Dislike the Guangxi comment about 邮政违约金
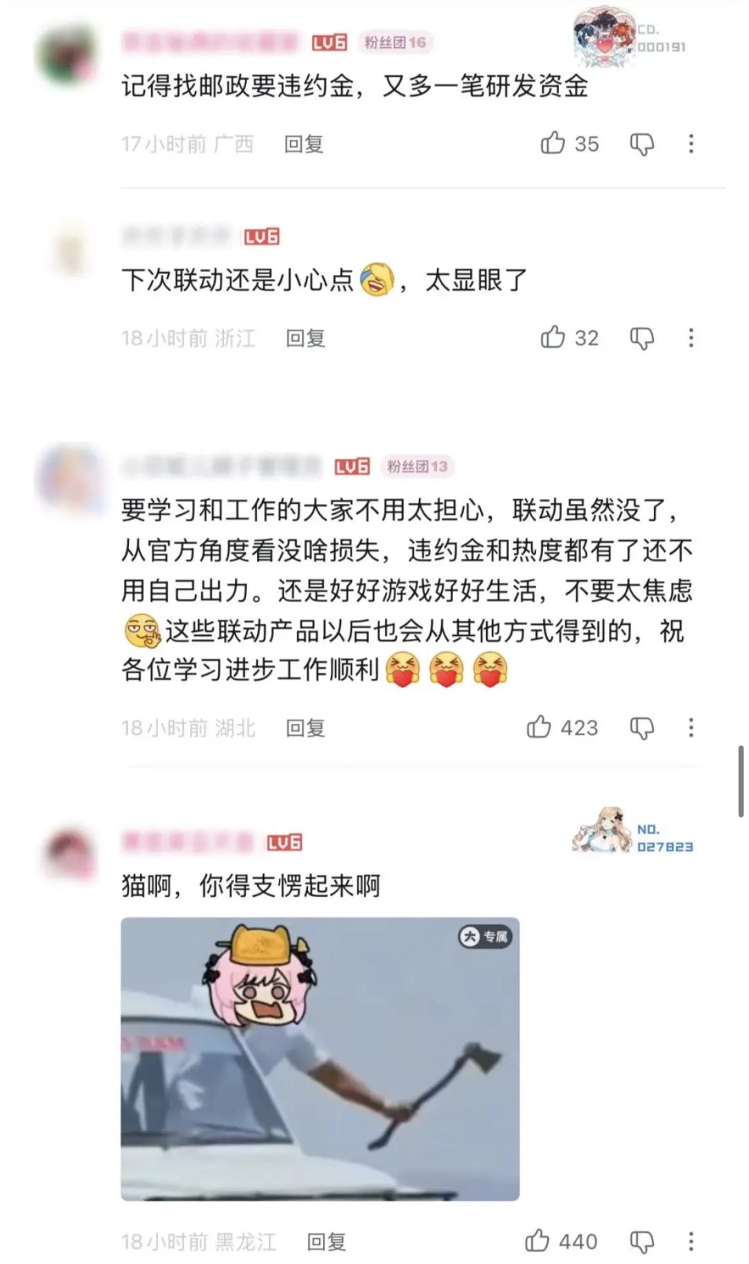Image resolution: width=749 pixels, height=1264 pixels. 642,144
